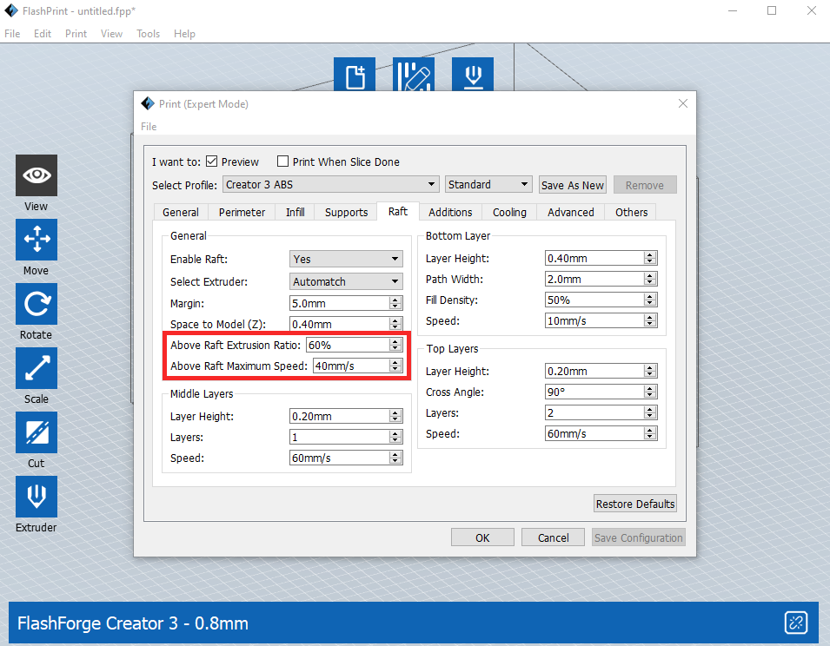This screenshot has height=646, width=830.
Task: Click the Remove button
Action: [645, 185]
